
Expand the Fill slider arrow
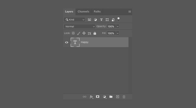pos(118,33)
